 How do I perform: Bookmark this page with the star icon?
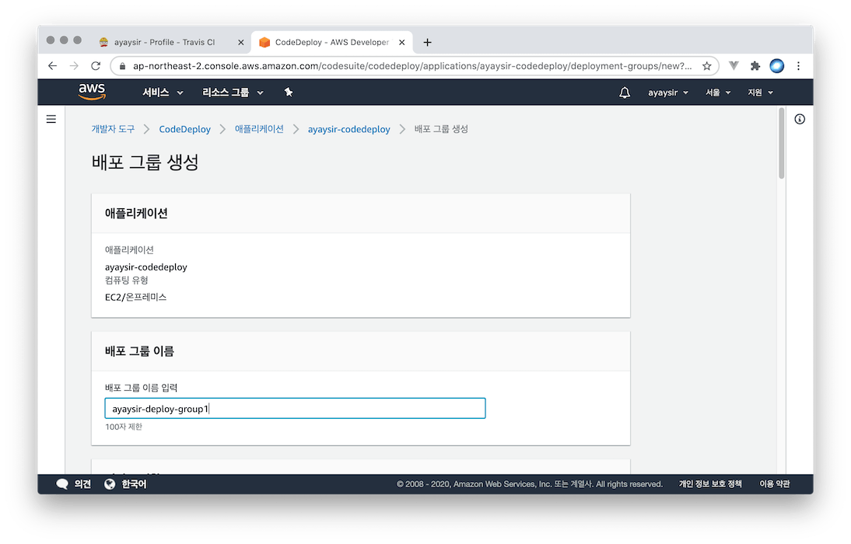point(706,66)
